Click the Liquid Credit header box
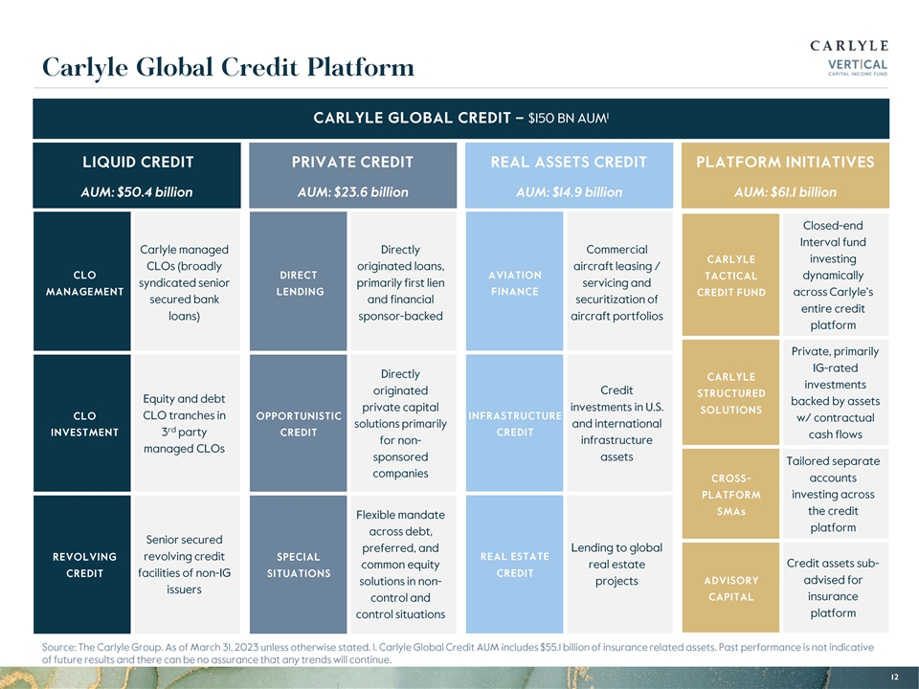 [x=137, y=175]
